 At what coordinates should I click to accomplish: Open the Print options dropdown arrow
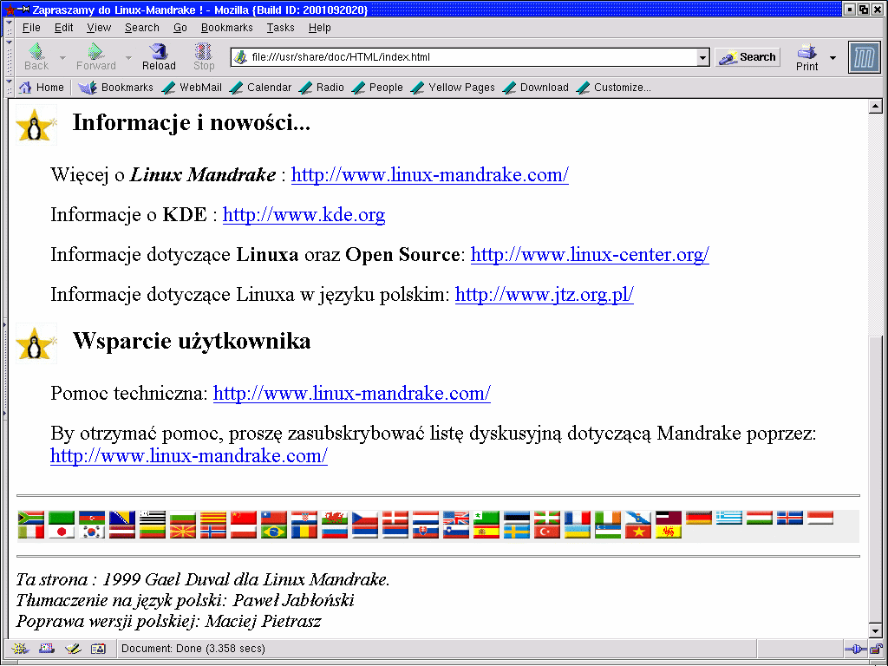tap(832, 58)
